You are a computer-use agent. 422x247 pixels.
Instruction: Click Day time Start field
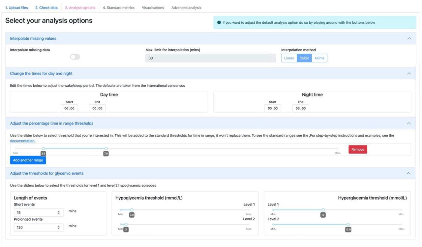70,108
